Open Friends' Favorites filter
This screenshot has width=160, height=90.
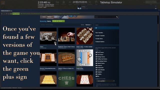click(100, 36)
